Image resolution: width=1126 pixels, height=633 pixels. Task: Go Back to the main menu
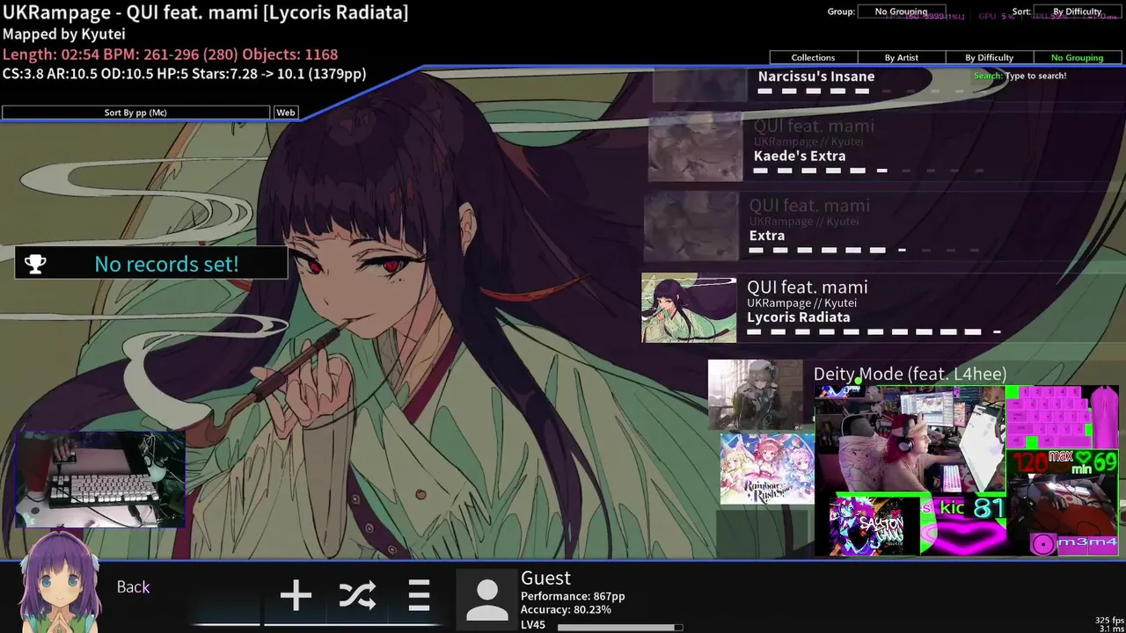point(134,587)
